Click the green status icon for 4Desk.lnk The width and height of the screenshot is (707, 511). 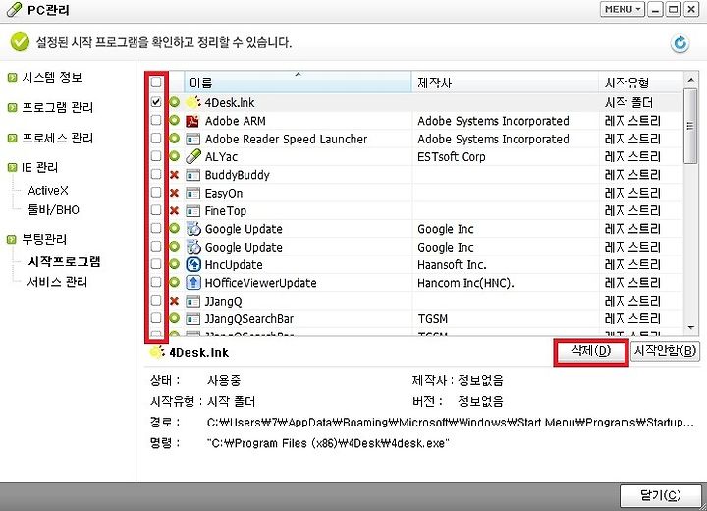click(x=174, y=102)
